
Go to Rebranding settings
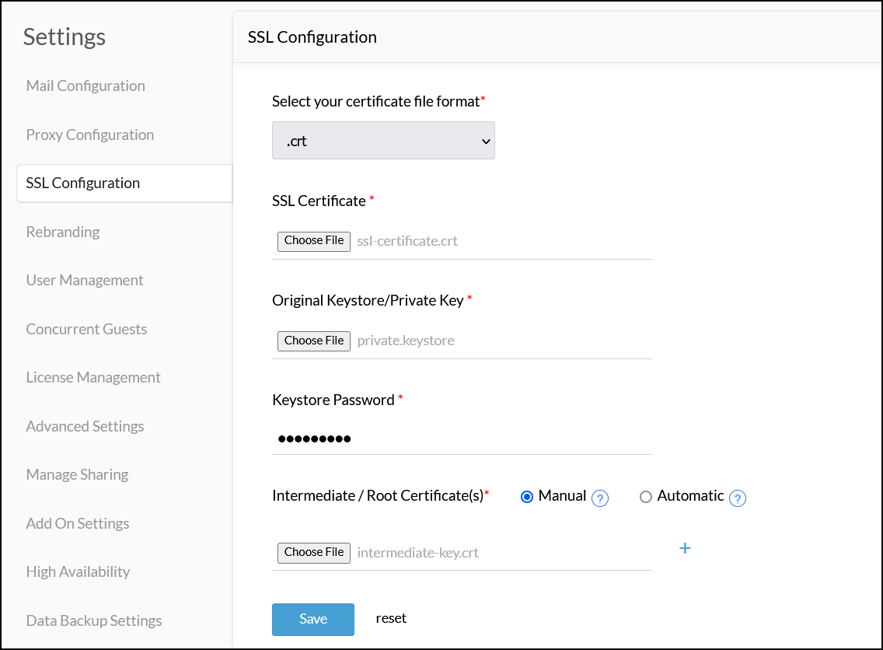point(63,232)
